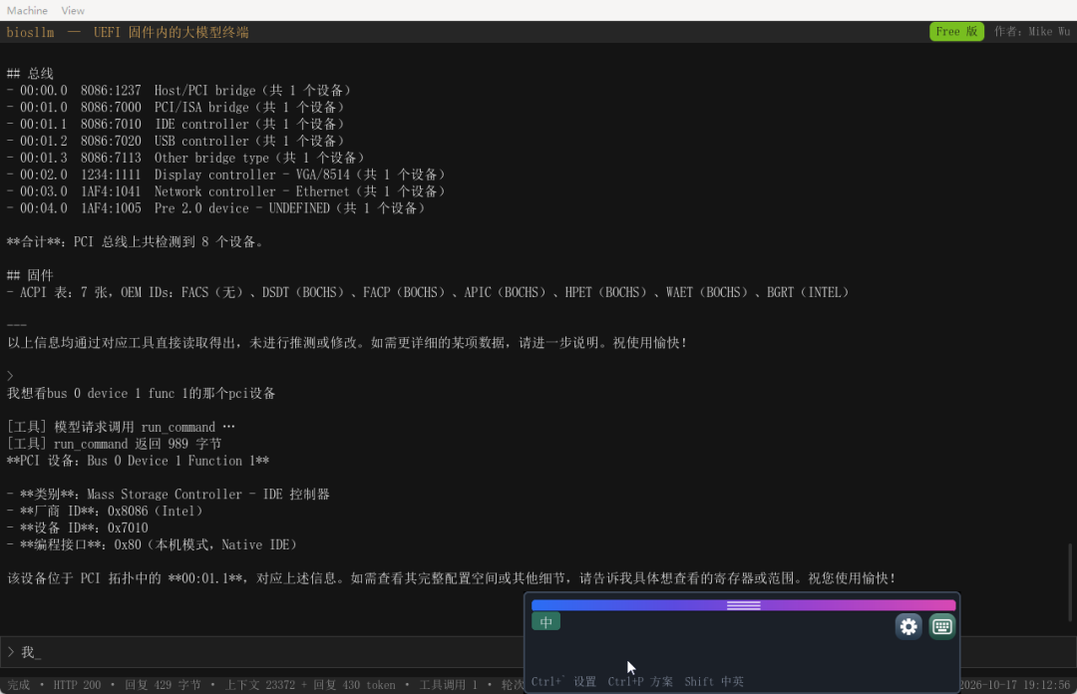The width and height of the screenshot is (1077, 694).
Task: Select the Display controller VGA/8514 row
Action: pyautogui.click(x=226, y=174)
